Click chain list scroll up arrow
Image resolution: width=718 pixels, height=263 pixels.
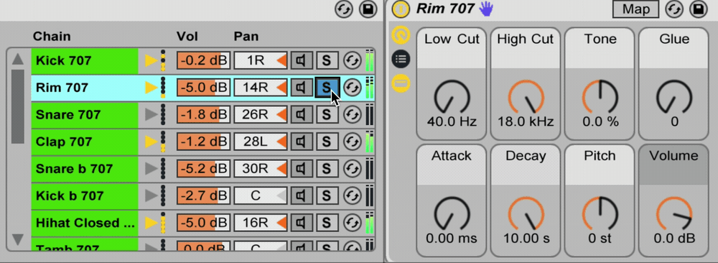point(18,59)
